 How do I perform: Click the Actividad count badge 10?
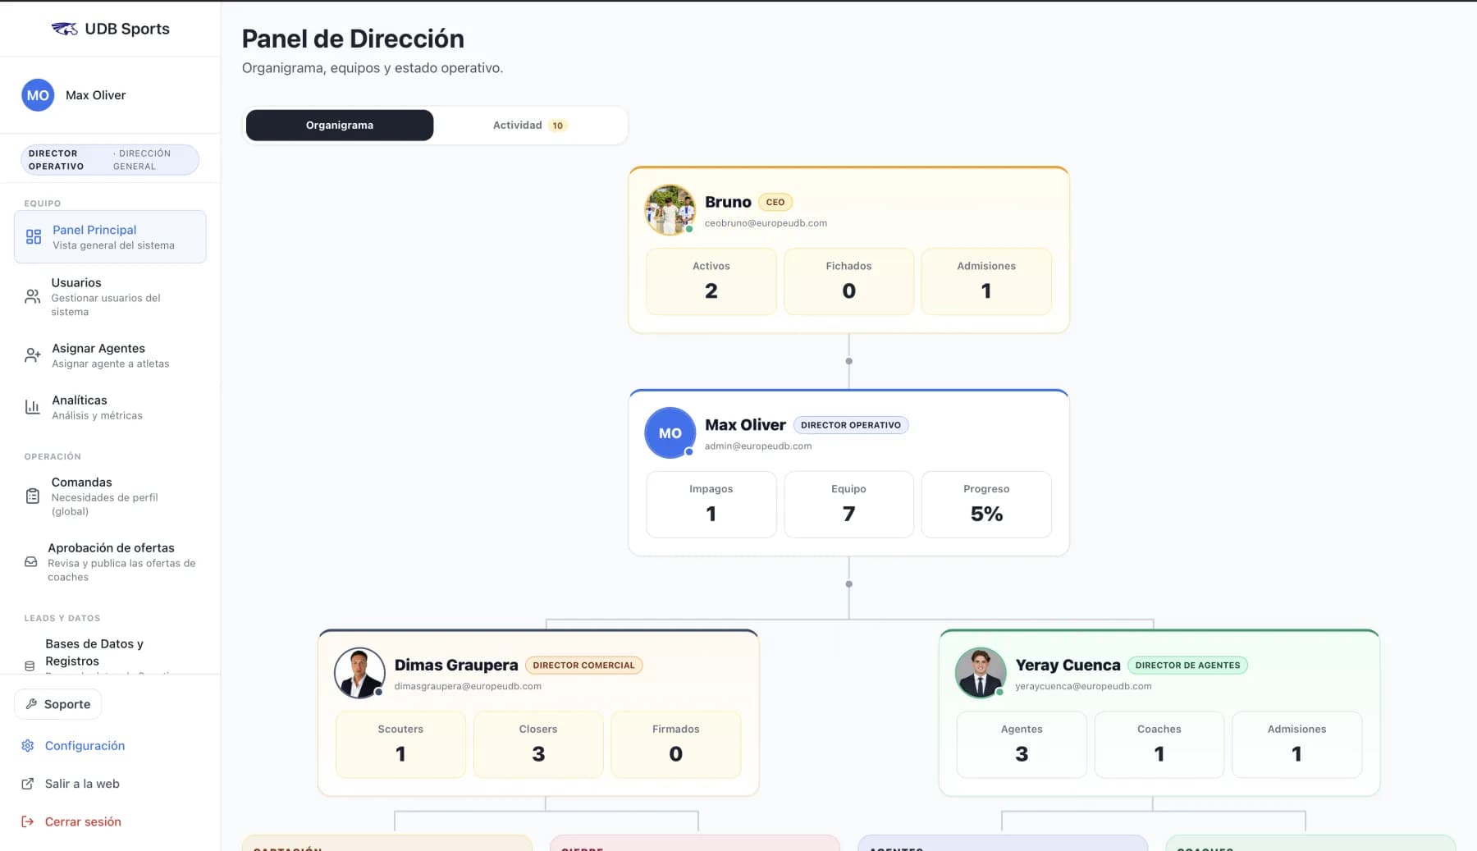point(558,126)
